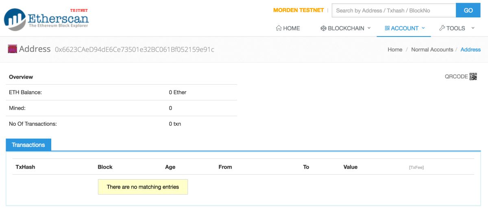Focus the address/txhash search field
Screen dimensions: 488x212
(394, 10)
